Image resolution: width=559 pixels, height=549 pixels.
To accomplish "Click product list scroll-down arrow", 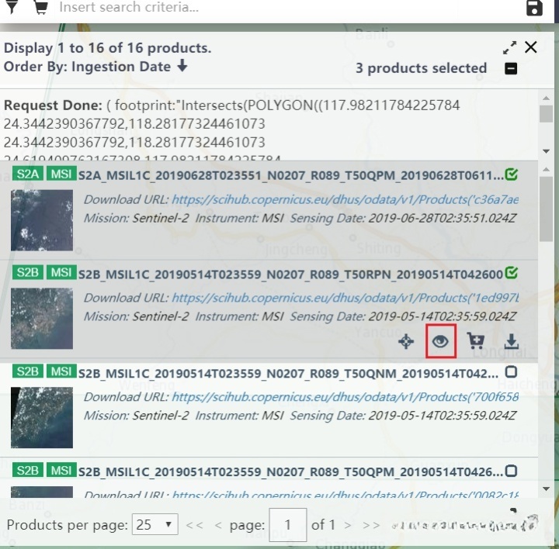I will coord(546,489).
